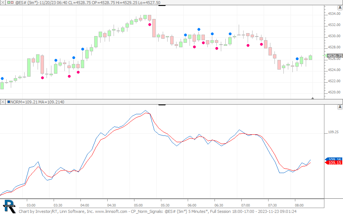Click the pink signal dot beside the large red candle at the chart peak
343x214 pixels.
pyautogui.click(x=150, y=25)
